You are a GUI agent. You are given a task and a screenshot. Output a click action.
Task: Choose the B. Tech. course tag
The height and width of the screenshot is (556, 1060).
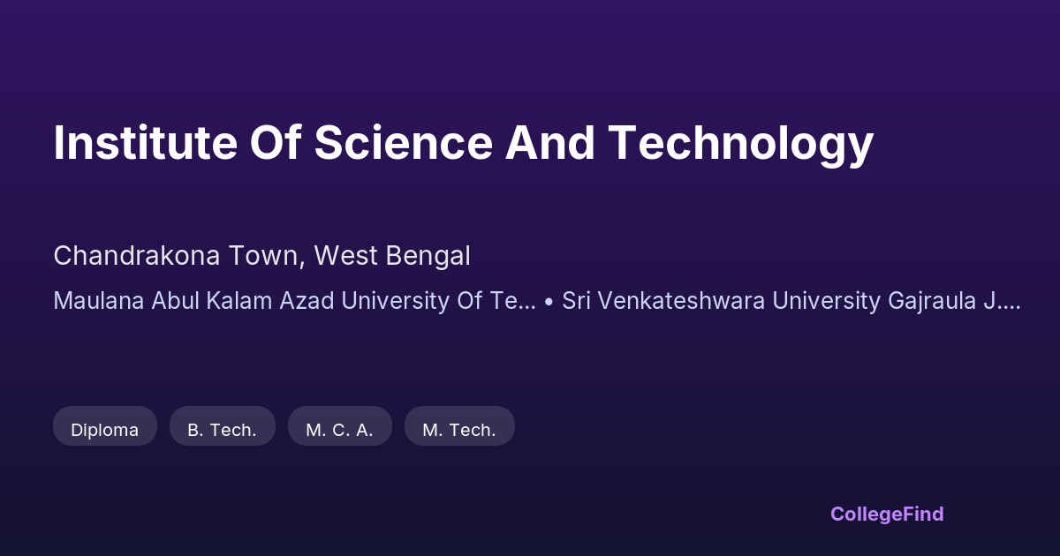[x=222, y=430]
